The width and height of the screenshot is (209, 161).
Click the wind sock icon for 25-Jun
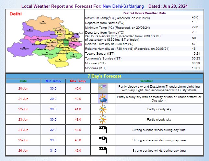click(x=102, y=140)
